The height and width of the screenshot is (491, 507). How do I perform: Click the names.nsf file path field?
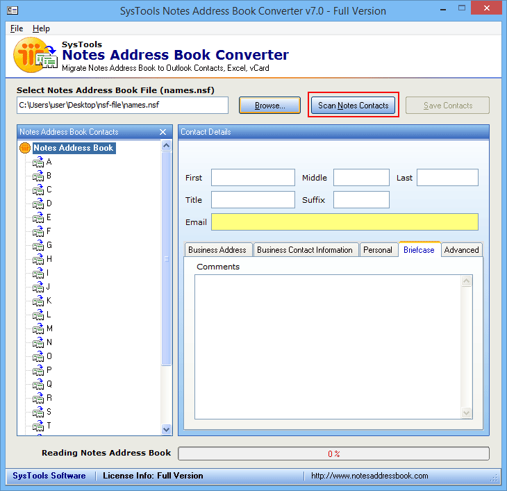(122, 105)
